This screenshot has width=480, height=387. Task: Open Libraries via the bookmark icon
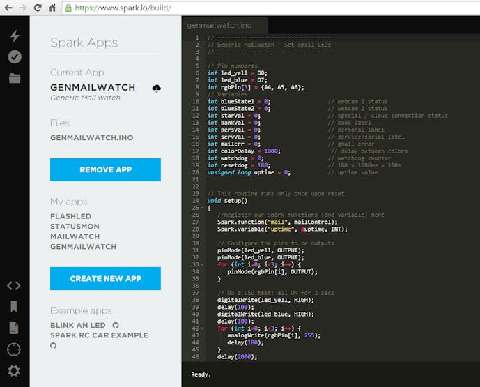[x=14, y=306]
